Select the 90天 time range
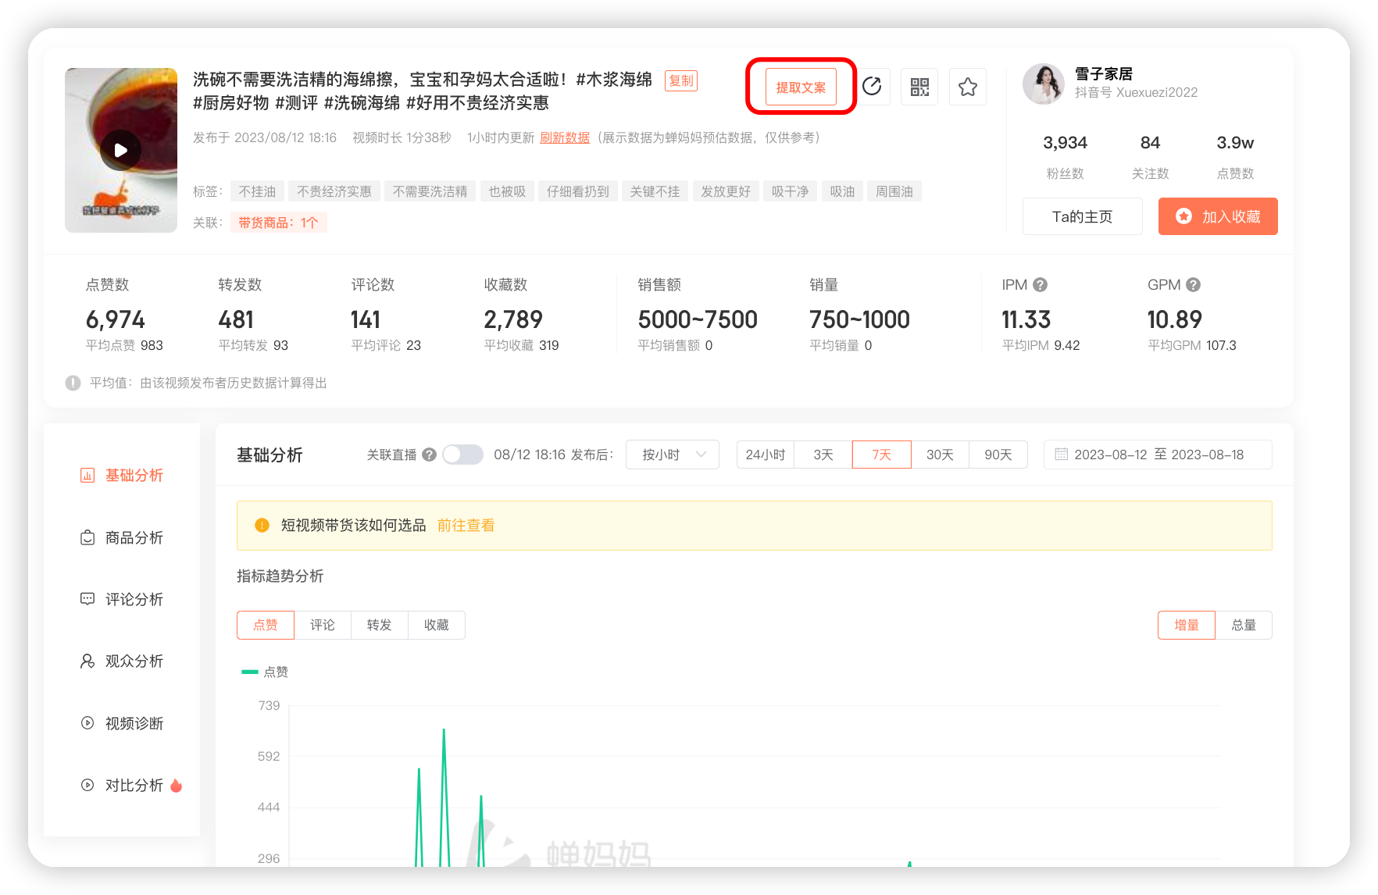The width and height of the screenshot is (1378, 895). tap(998, 455)
